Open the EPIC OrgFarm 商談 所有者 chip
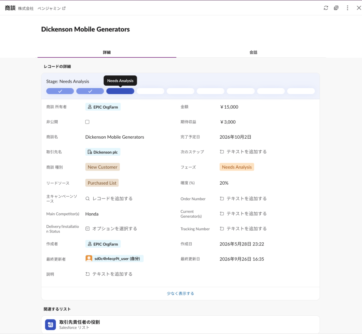 103,107
